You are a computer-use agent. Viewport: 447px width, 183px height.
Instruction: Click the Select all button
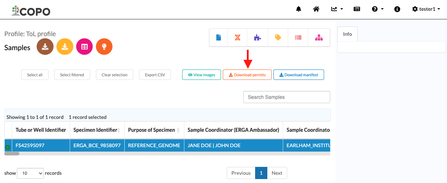[35, 75]
